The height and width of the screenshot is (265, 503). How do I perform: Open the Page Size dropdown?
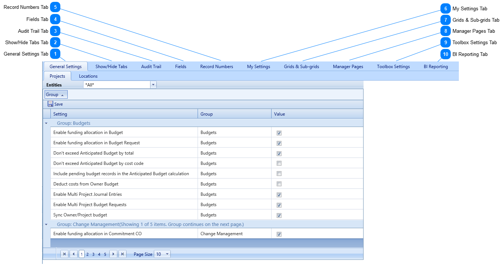pyautogui.click(x=167, y=254)
